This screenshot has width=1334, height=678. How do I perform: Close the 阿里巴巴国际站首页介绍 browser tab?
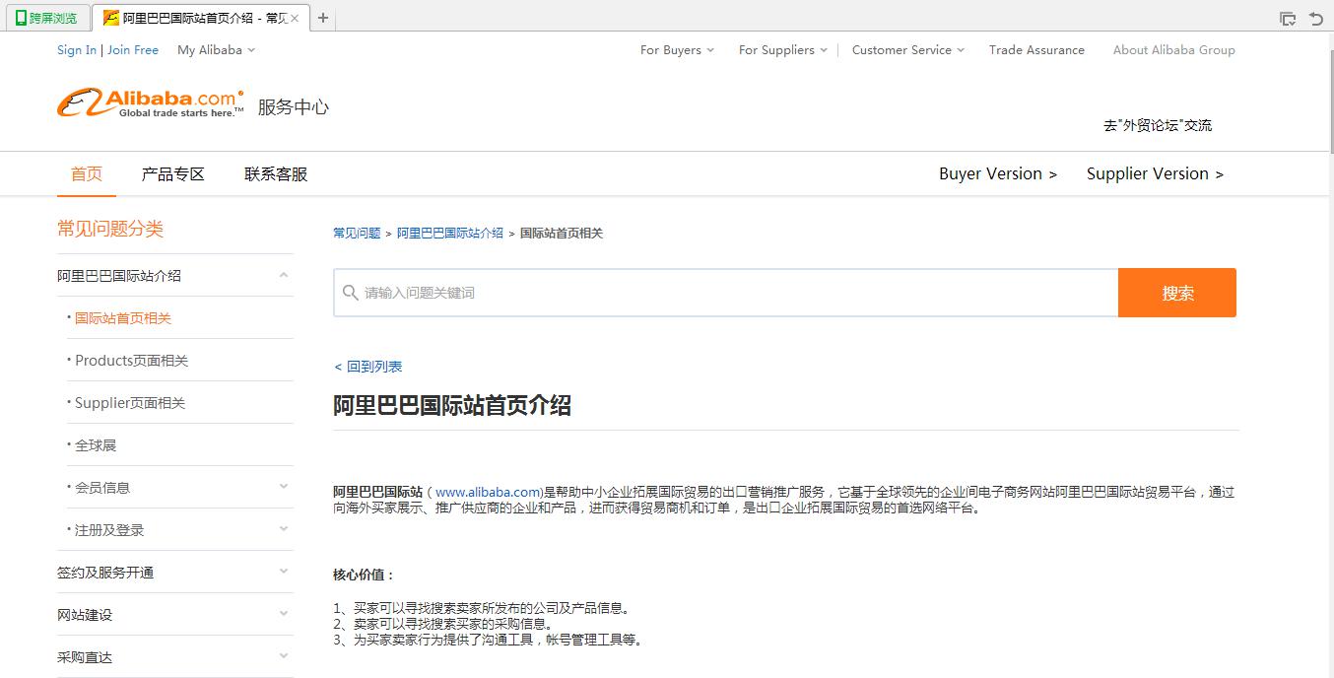(295, 19)
